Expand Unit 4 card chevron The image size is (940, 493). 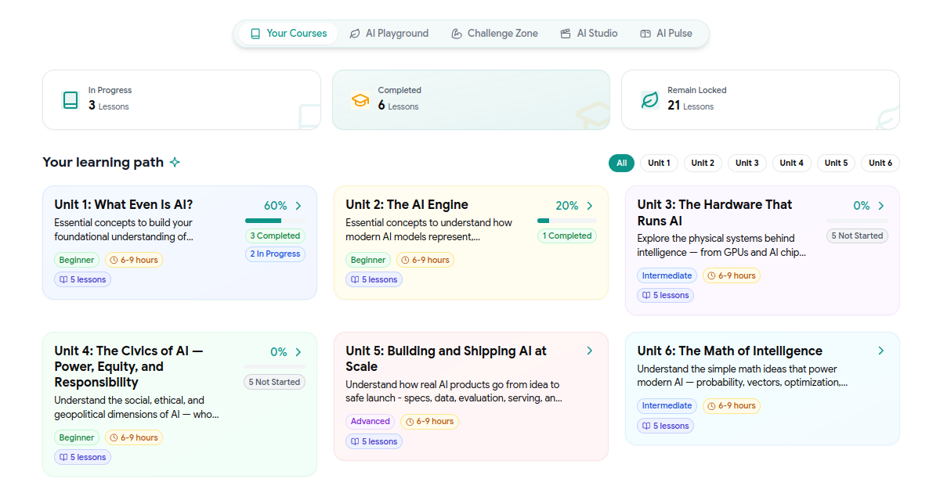[x=298, y=352]
